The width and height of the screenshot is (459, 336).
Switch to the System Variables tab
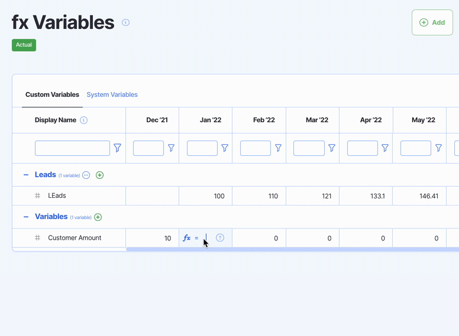point(112,94)
